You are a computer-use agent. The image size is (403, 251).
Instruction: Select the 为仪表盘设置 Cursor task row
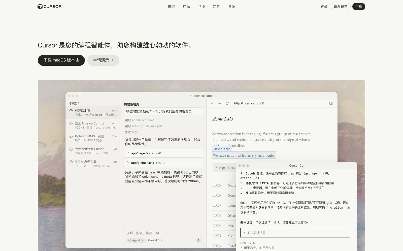coord(93,151)
